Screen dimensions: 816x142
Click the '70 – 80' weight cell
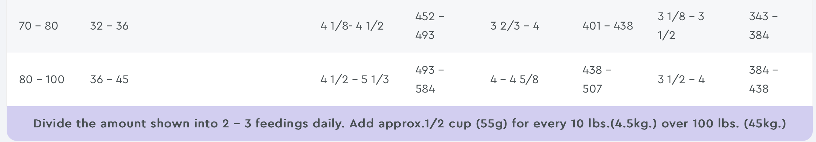tap(39, 26)
